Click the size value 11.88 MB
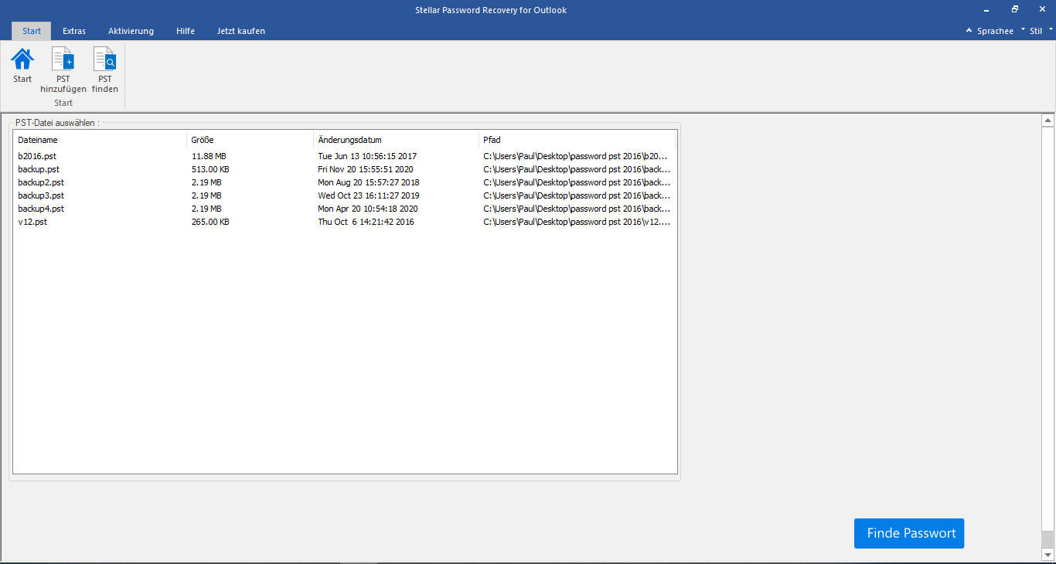The width and height of the screenshot is (1056, 564). [x=209, y=156]
